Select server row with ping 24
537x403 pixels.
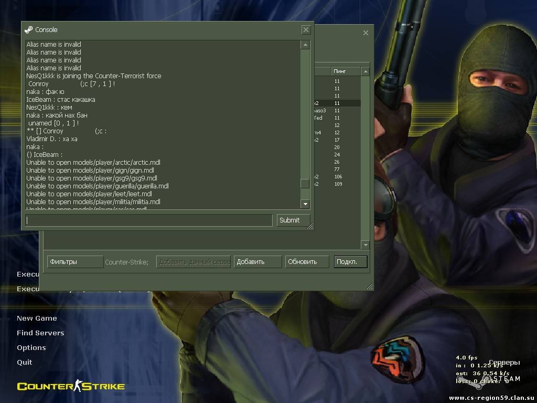click(337, 155)
